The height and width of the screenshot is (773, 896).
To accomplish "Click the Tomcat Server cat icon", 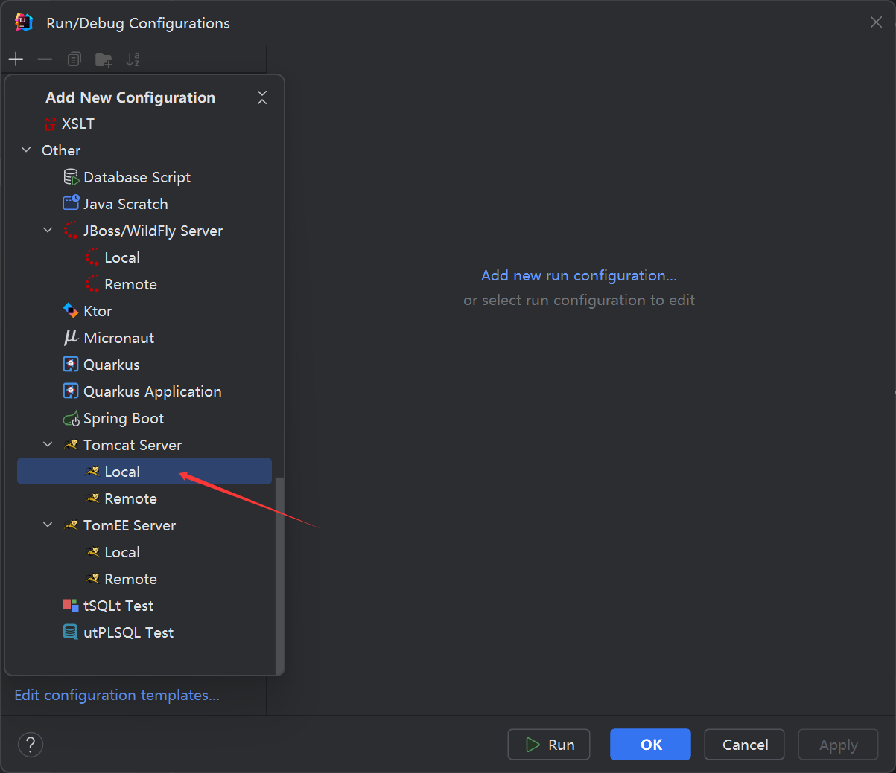I will [72, 445].
